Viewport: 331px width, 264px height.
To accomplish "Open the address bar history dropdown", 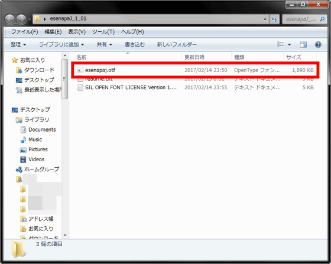I will click(265, 19).
